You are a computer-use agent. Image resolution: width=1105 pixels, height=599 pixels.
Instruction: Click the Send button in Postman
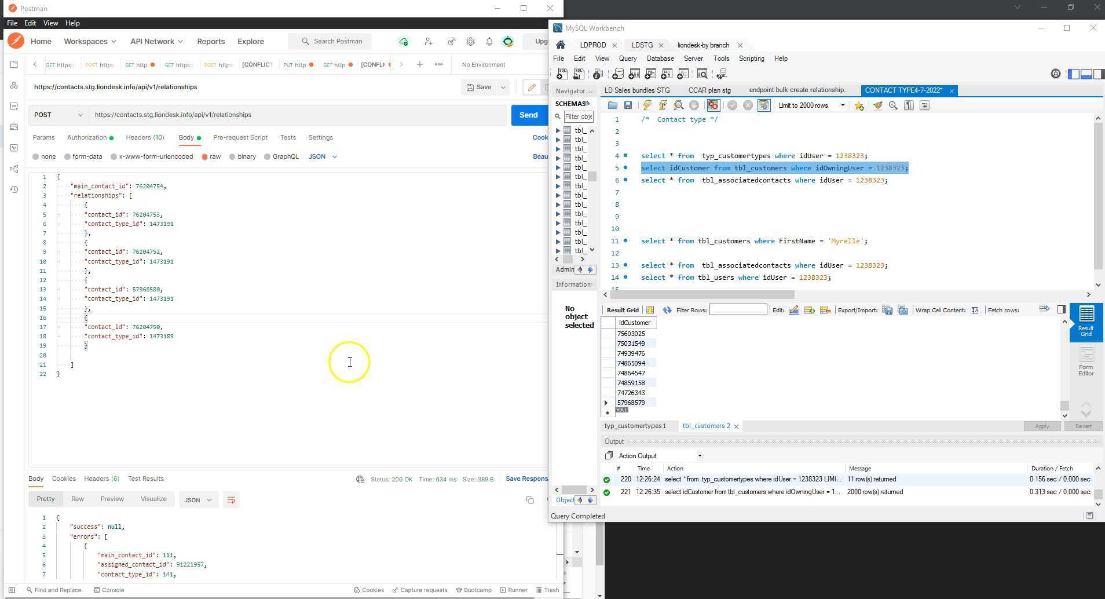[x=529, y=115]
